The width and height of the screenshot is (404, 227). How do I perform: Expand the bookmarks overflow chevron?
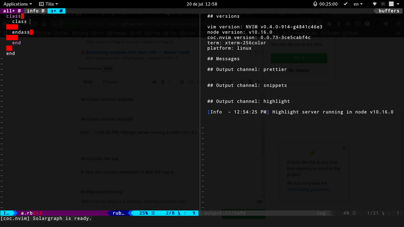click(398, 33)
